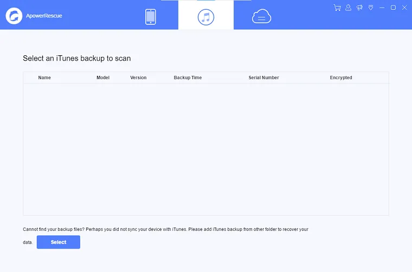The image size is (412, 272).
Task: Click the ApowerRescue title text
Action: (x=43, y=16)
